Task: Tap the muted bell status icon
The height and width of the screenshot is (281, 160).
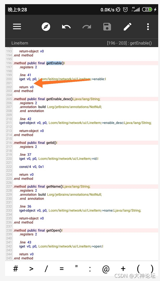Action: 118,10
